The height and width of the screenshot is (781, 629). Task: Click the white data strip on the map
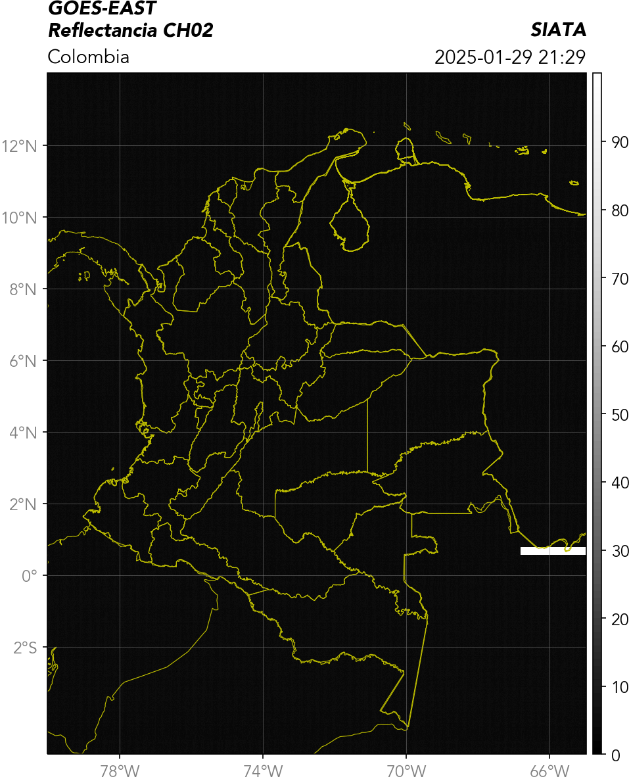(553, 551)
